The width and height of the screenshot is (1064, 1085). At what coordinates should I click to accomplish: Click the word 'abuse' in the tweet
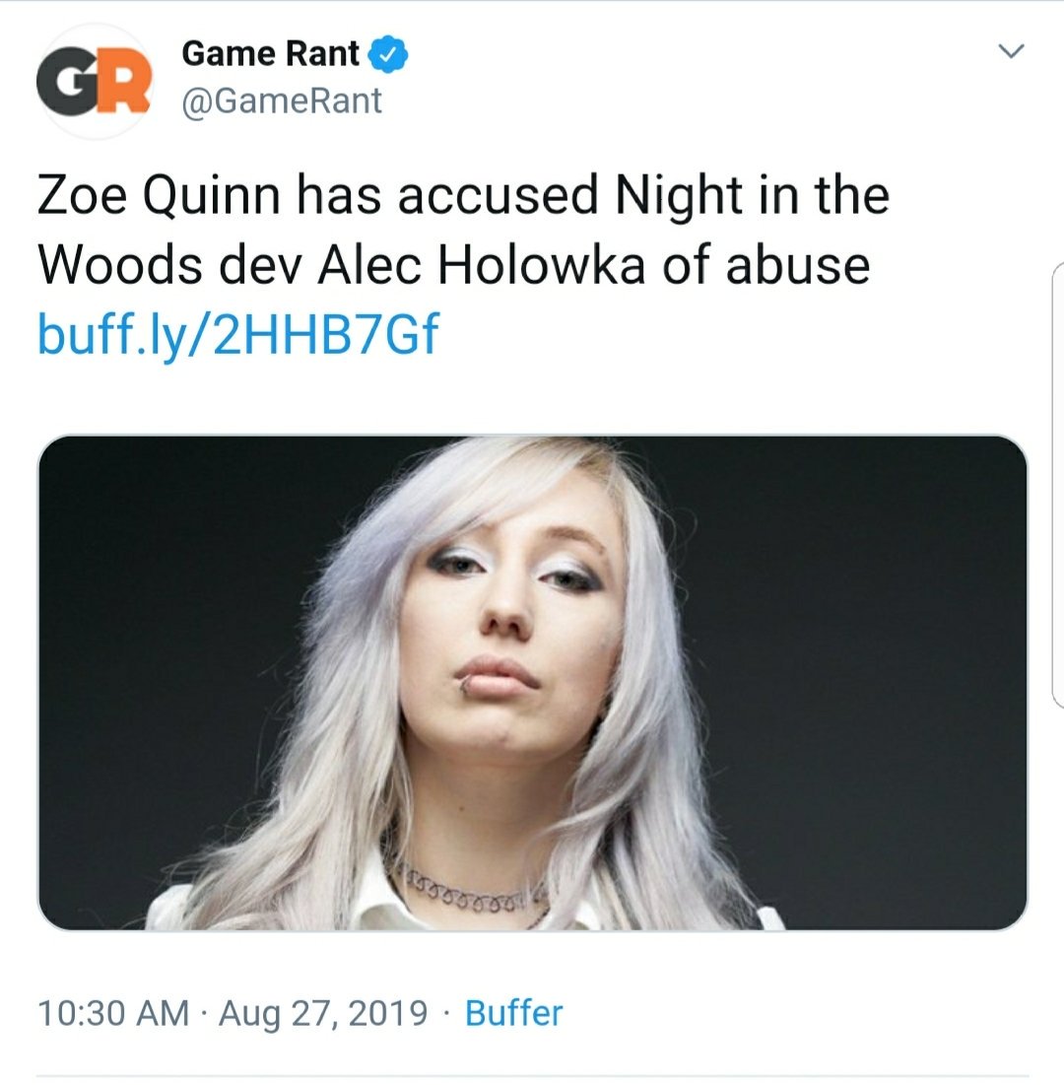point(798,266)
